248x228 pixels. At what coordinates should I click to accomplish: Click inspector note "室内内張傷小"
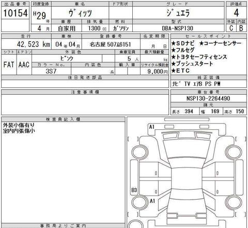point(19,131)
